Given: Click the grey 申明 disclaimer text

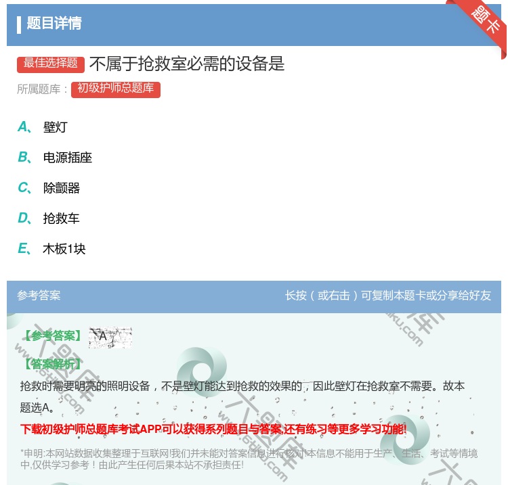Looking at the screenshot, I should click(249, 459).
